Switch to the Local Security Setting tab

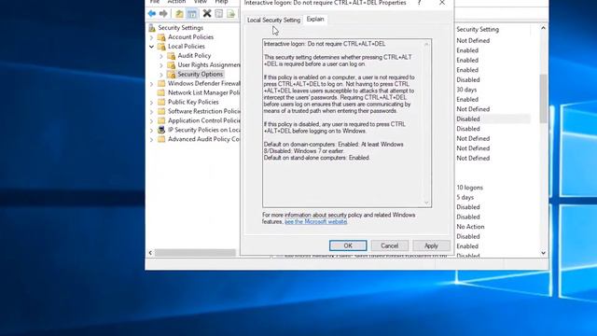tap(273, 20)
